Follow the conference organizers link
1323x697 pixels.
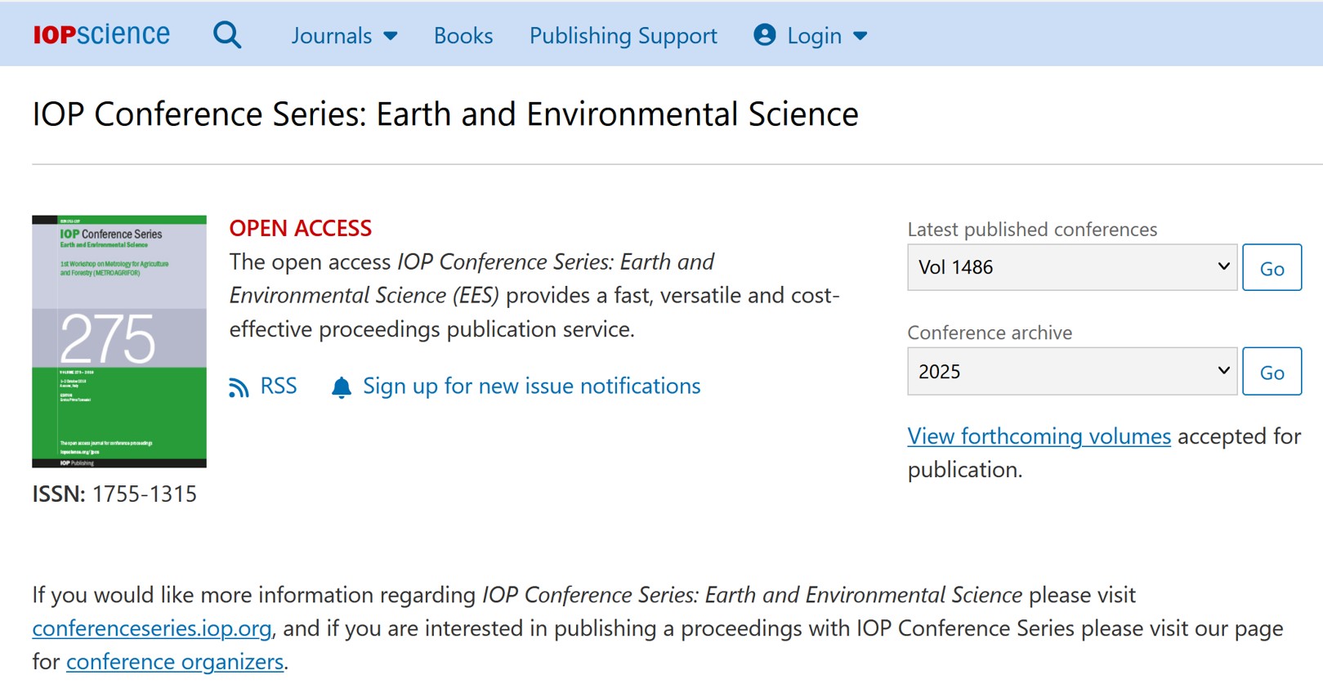175,662
